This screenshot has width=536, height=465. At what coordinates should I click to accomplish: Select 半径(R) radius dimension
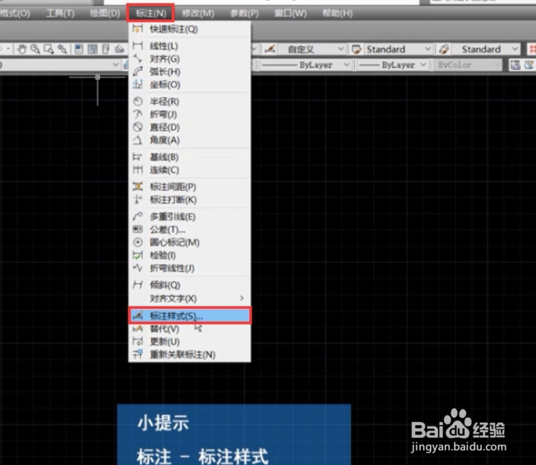tap(190, 101)
